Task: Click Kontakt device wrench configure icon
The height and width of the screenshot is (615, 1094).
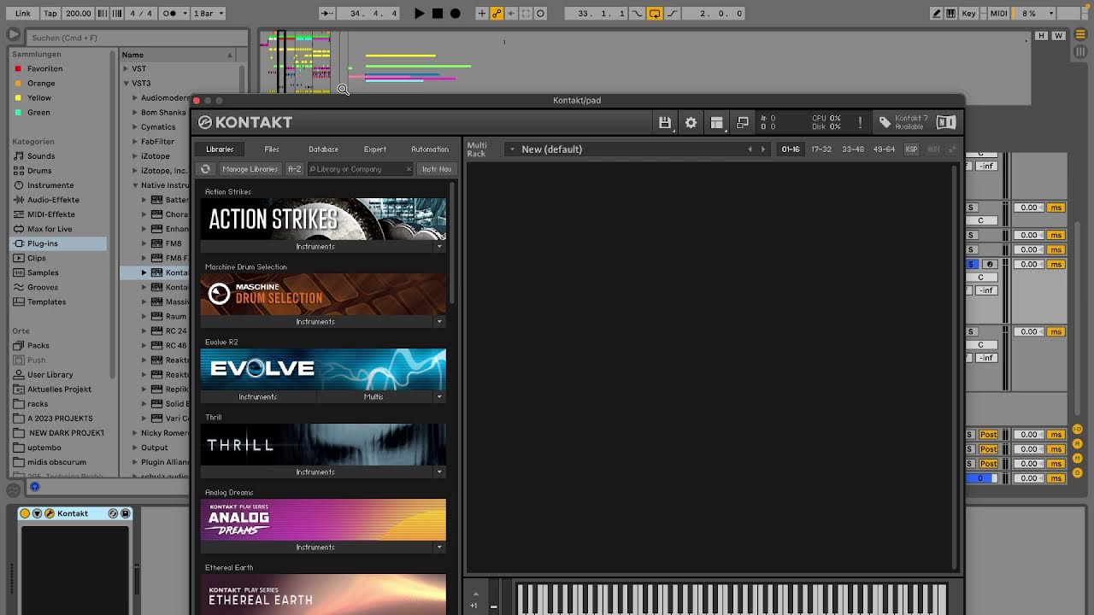Action: point(50,513)
